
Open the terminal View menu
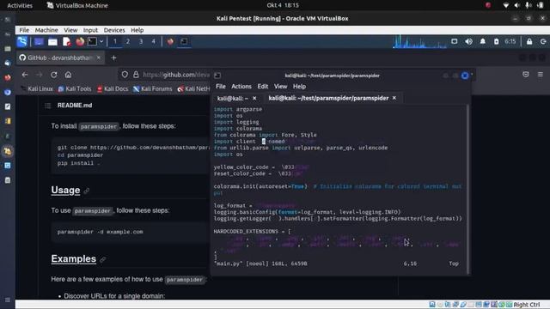280,86
